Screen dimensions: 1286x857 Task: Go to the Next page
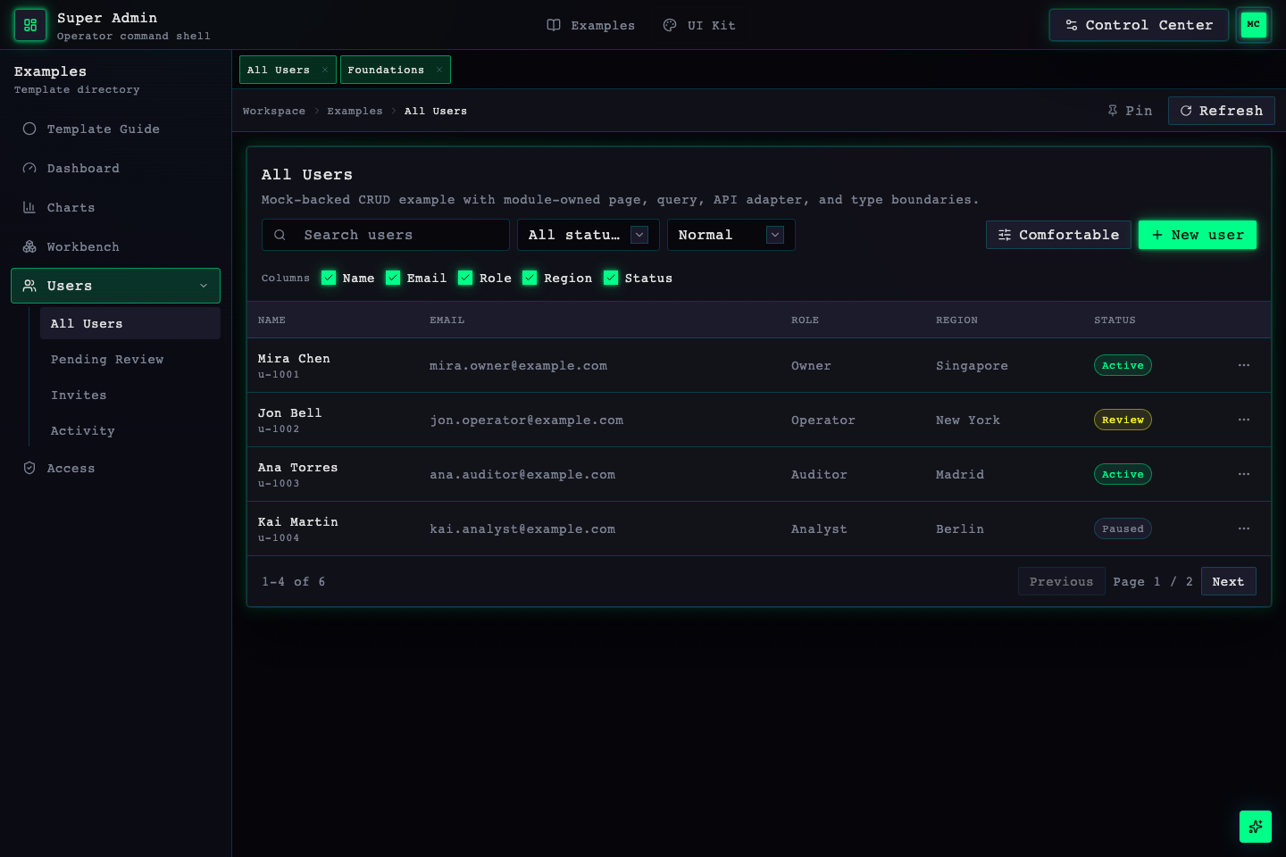tap(1229, 581)
